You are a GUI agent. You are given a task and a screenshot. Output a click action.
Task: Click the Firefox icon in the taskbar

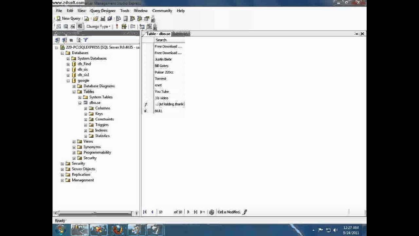117,230
